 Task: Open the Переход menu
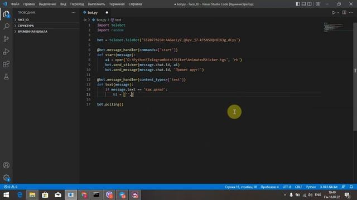pos(77,4)
